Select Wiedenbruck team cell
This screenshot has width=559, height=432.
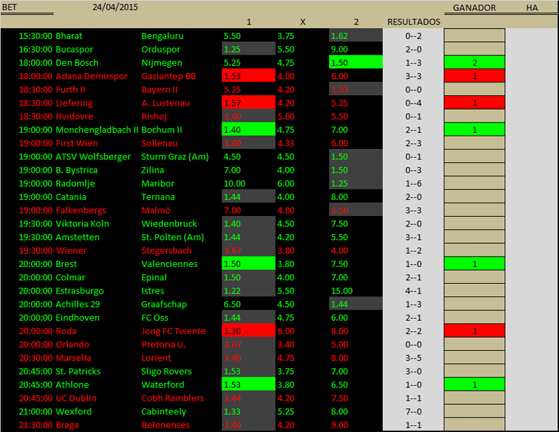click(169, 224)
